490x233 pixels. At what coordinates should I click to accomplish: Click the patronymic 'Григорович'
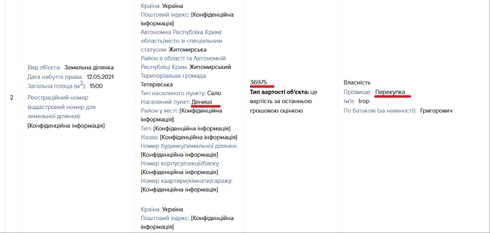436,111
